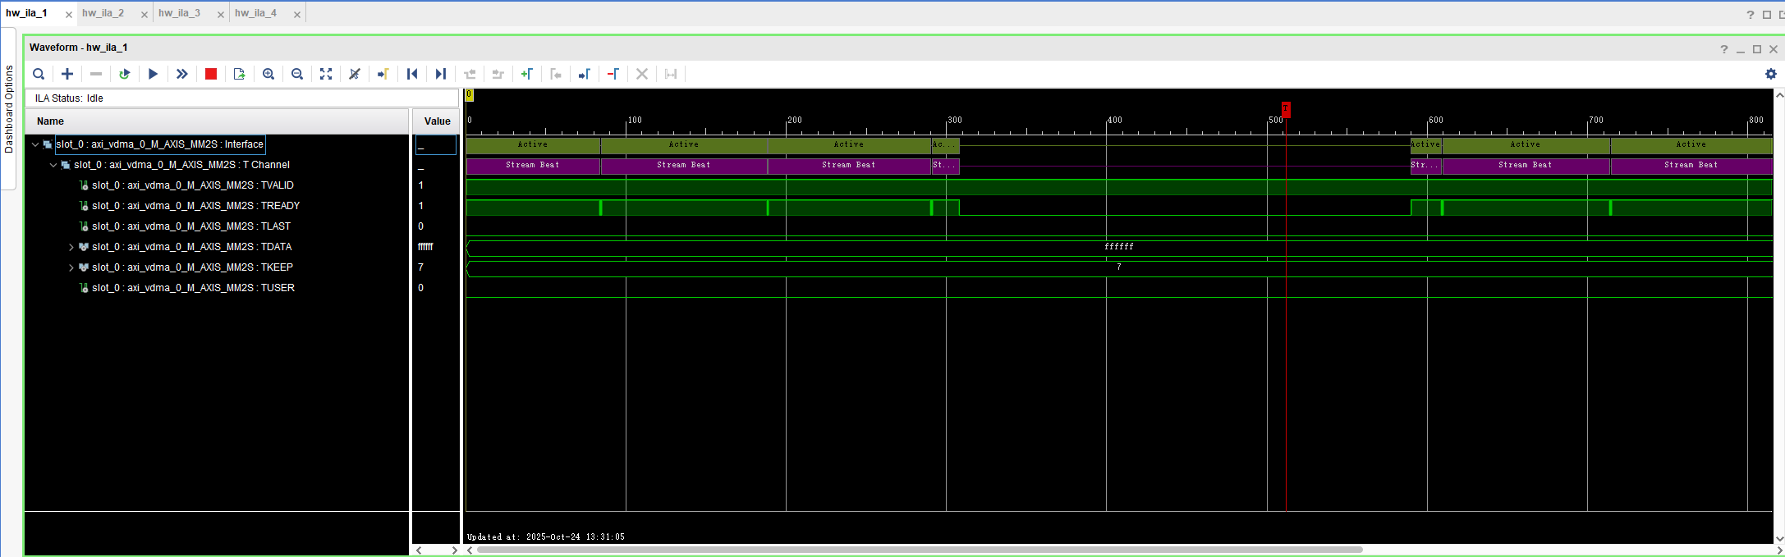Go to previous marker icon

click(x=556, y=74)
